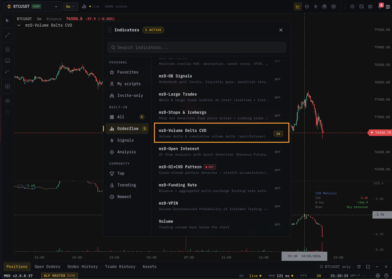Switch to the Trade History tab
Screen dimensions: 392x279
[x=120, y=267]
